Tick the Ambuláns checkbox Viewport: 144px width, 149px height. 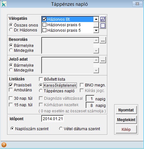[x=11, y=90]
